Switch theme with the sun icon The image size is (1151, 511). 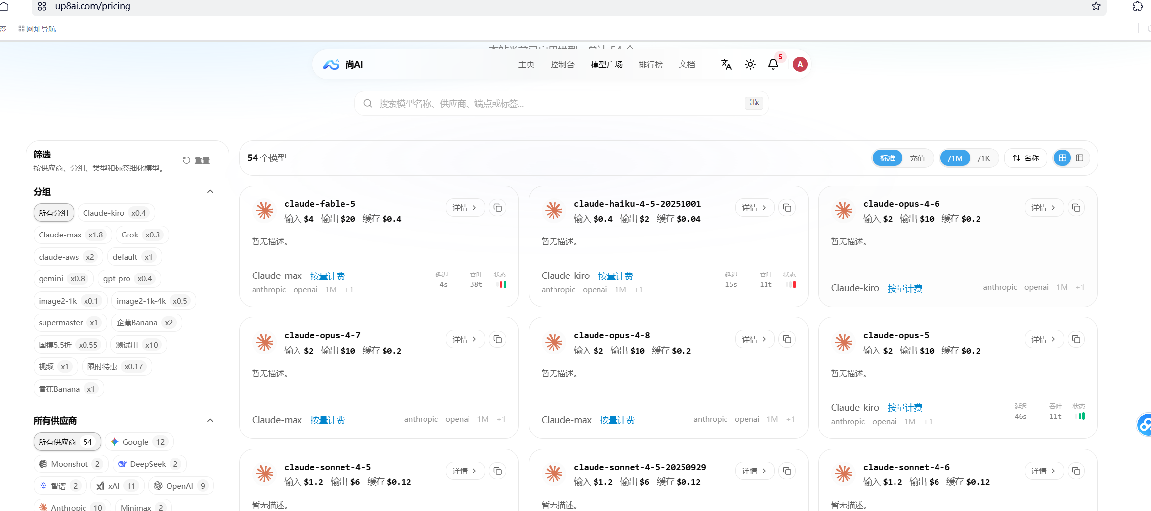tap(750, 64)
